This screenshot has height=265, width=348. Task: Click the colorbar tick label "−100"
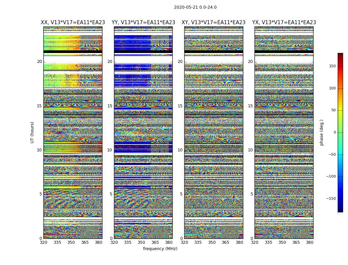331,177
